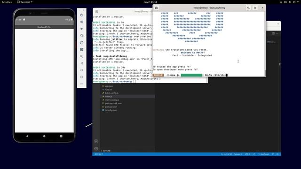Click the BUNDLE label in the Metro terminal
The image size is (301, 169).
pos(158,75)
